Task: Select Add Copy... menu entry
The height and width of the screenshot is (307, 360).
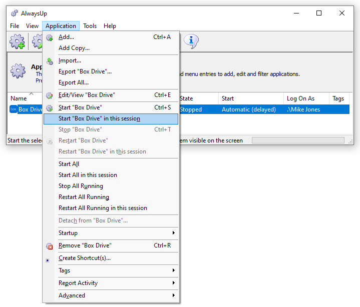Action: [x=111, y=48]
